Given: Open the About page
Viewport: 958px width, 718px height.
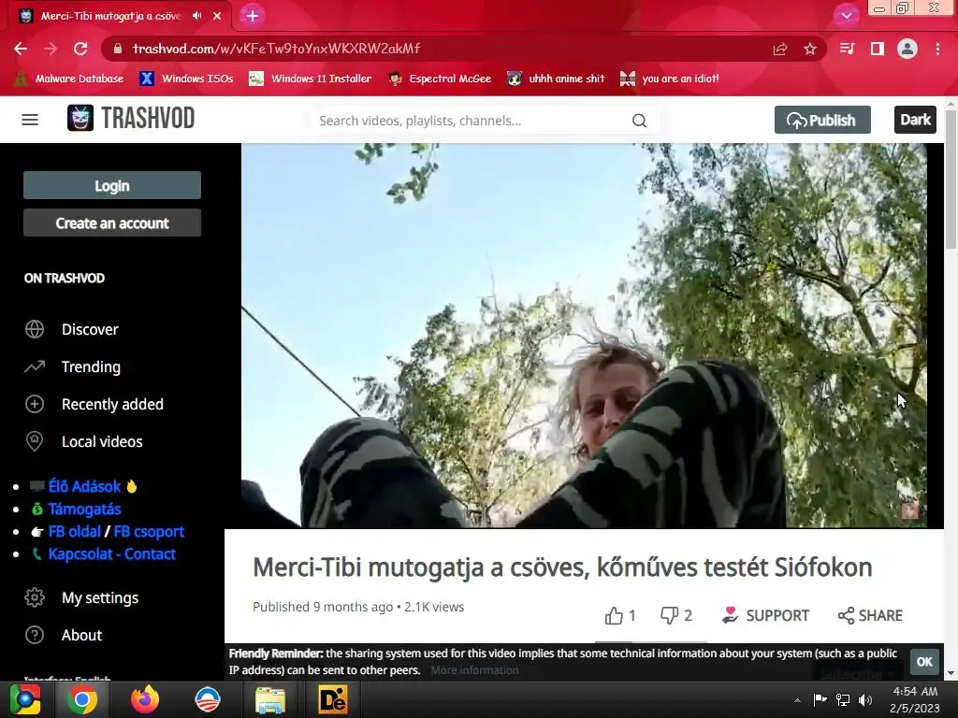Looking at the screenshot, I should point(82,635).
